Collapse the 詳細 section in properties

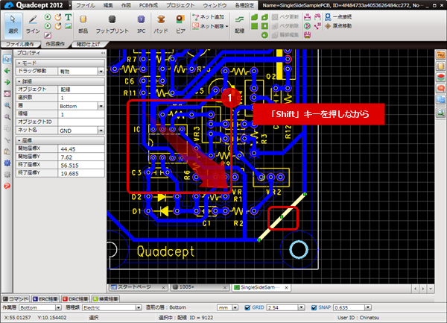[x=19, y=81]
